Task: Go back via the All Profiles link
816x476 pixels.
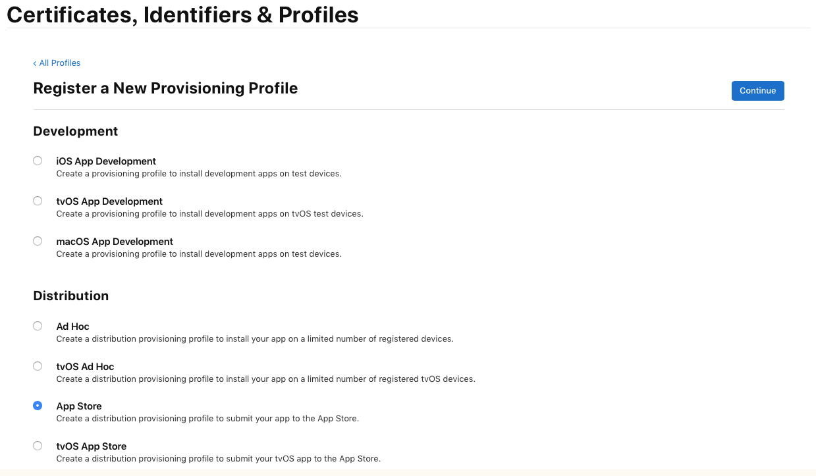Action: pyautogui.click(x=57, y=63)
